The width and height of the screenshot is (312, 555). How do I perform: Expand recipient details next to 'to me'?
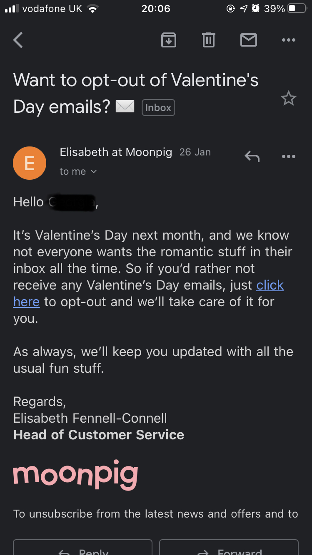point(94,172)
